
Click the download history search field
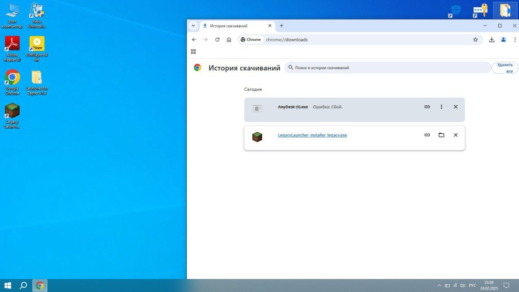click(x=388, y=67)
